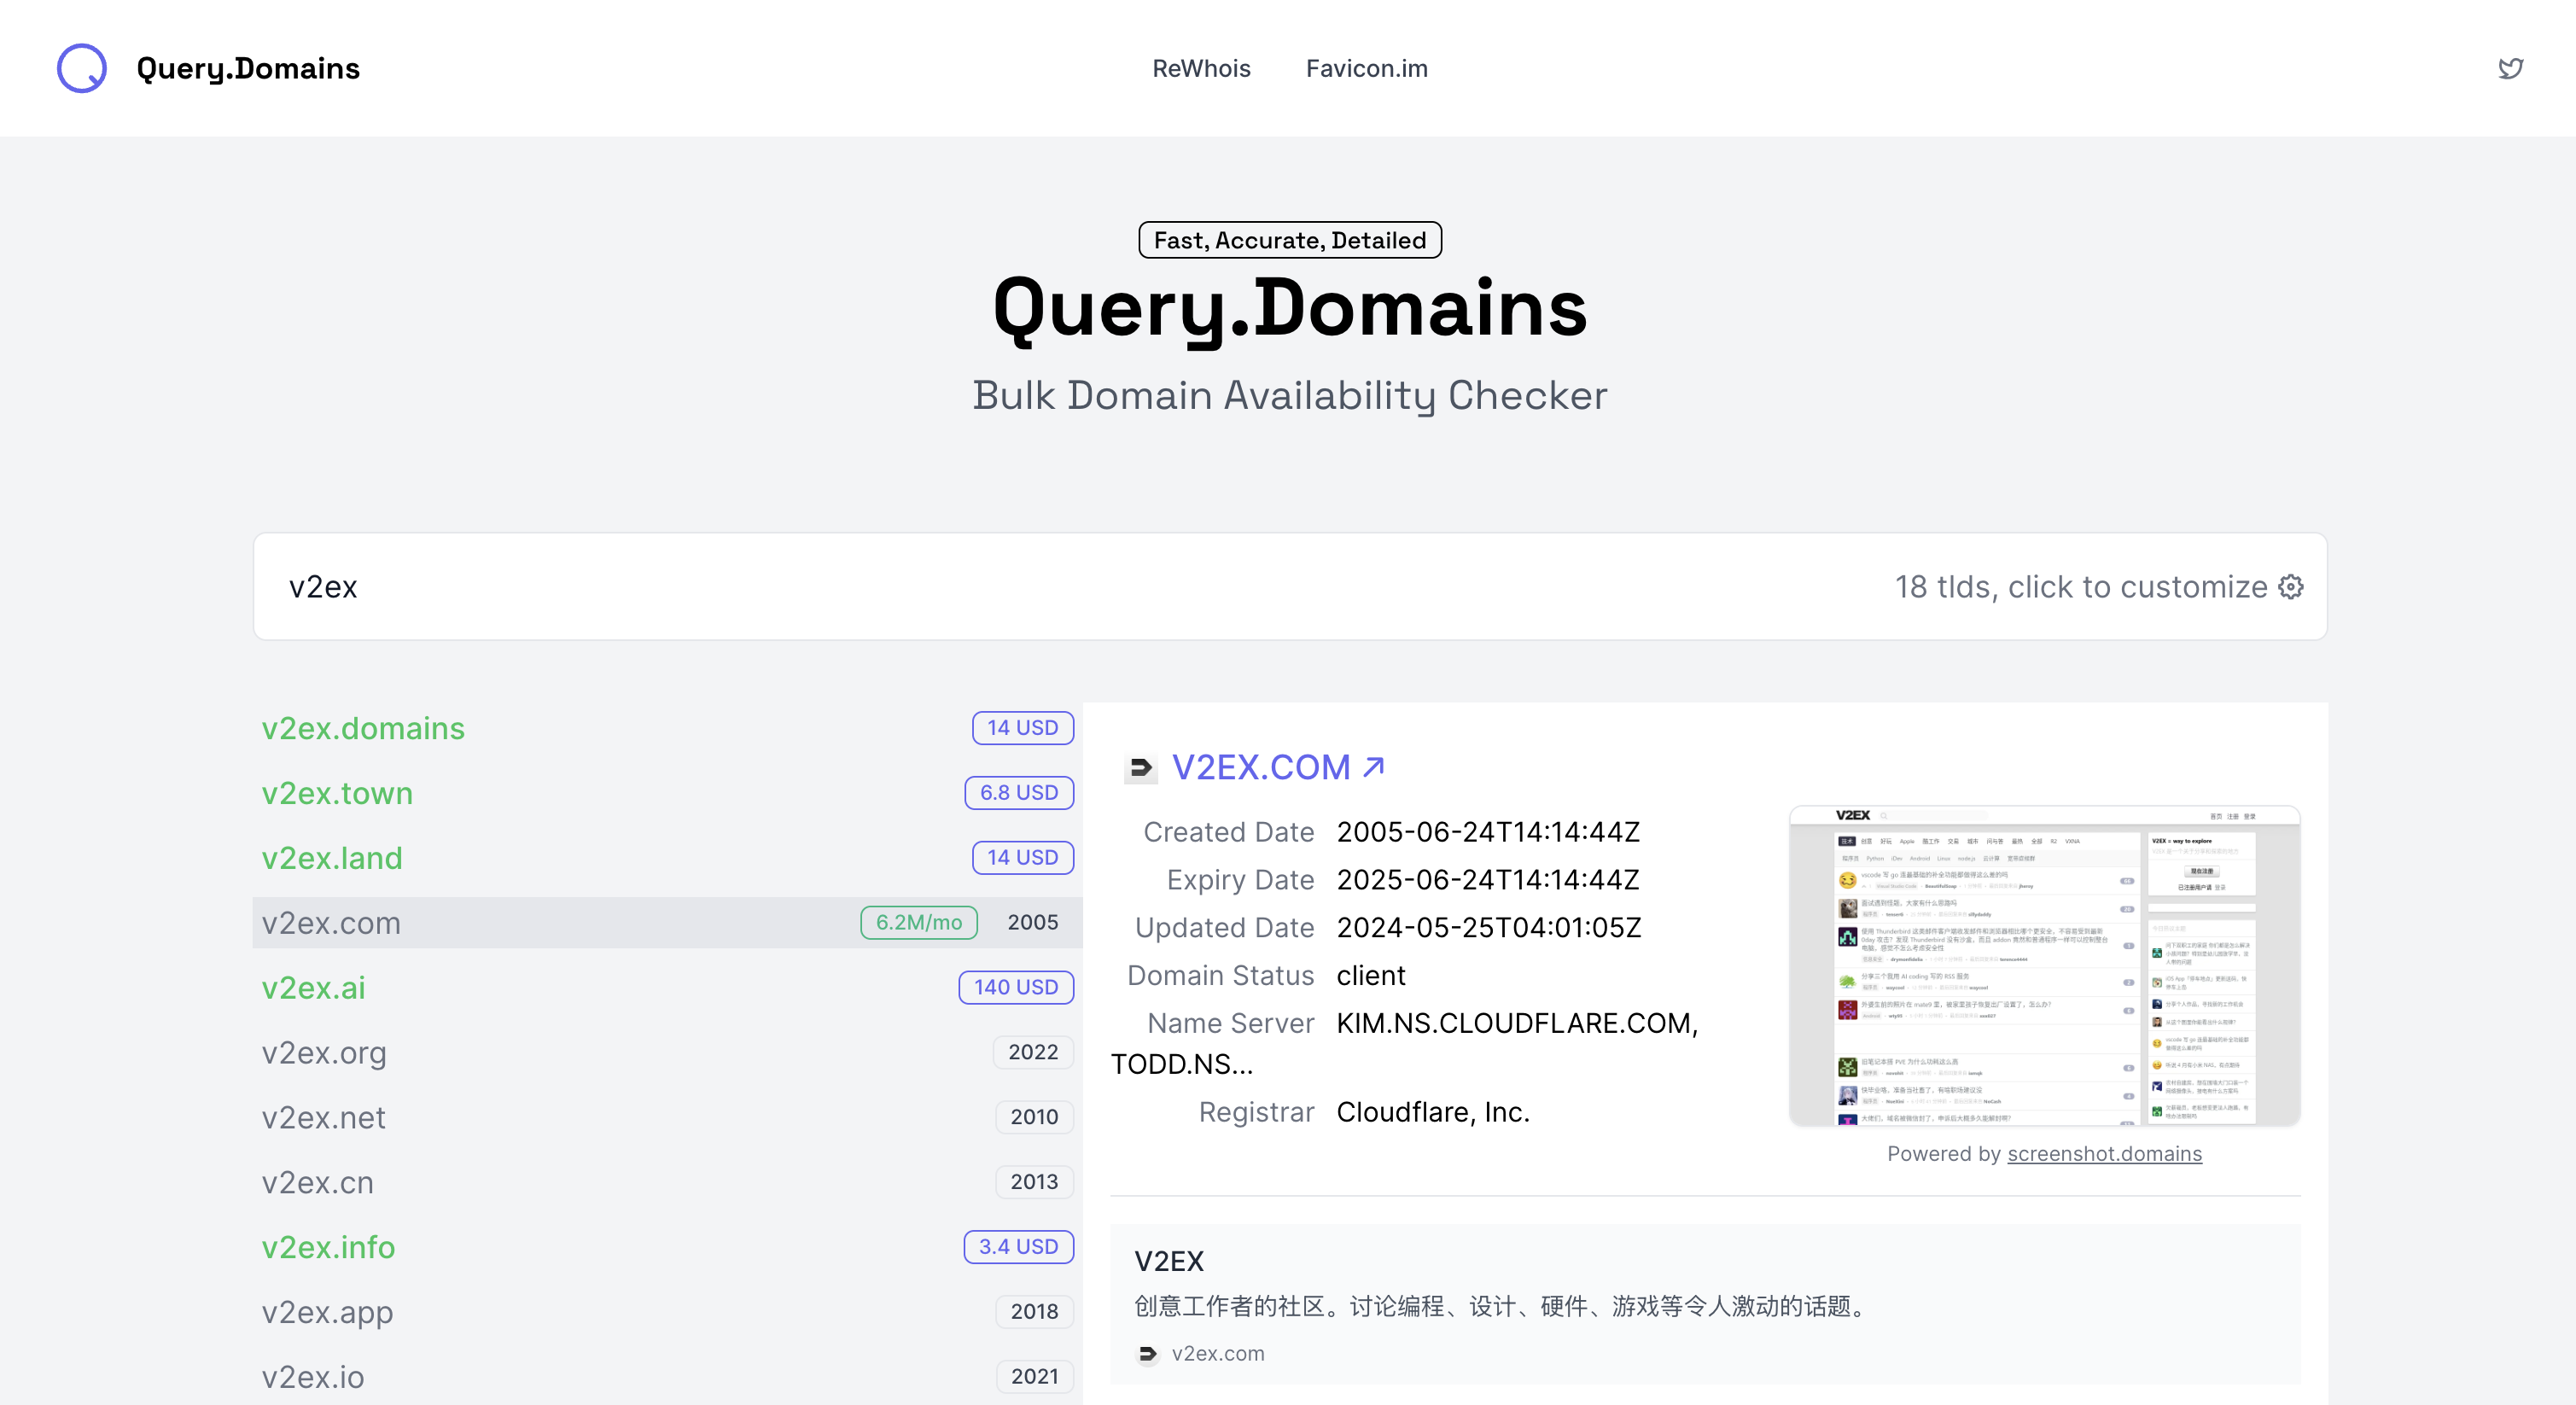The height and width of the screenshot is (1405, 2576).
Task: Click the 'Fast, Accurate, Detailed' tagline badge
Action: tap(1290, 240)
